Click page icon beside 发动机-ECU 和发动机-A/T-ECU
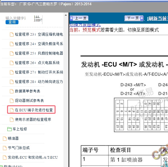The height and width of the screenshot is (167, 168). 5,158
